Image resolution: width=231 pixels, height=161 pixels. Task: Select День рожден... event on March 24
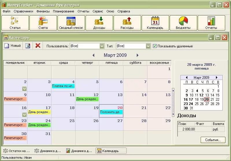click(39, 125)
